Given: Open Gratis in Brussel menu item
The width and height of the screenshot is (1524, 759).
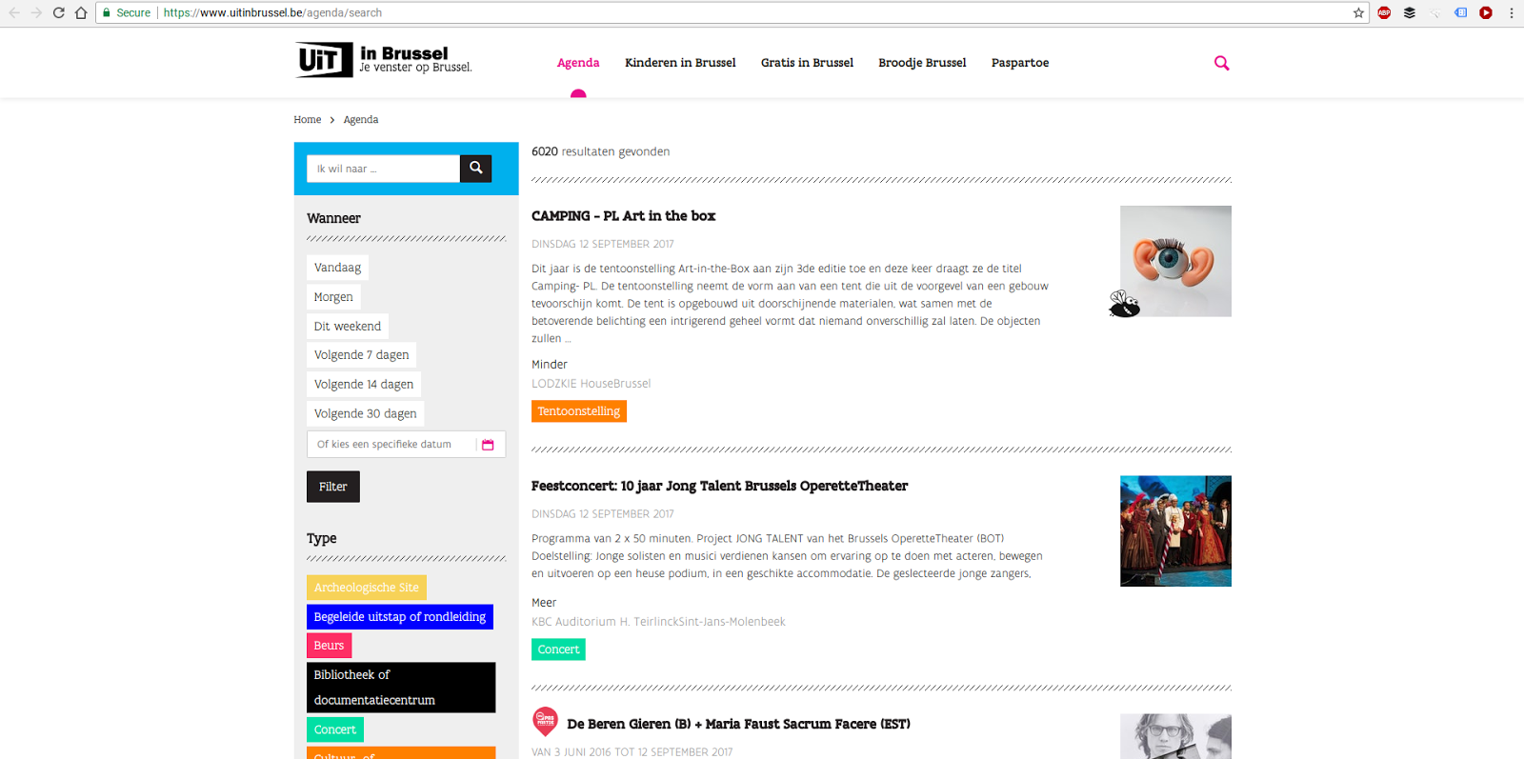Looking at the screenshot, I should coord(807,63).
